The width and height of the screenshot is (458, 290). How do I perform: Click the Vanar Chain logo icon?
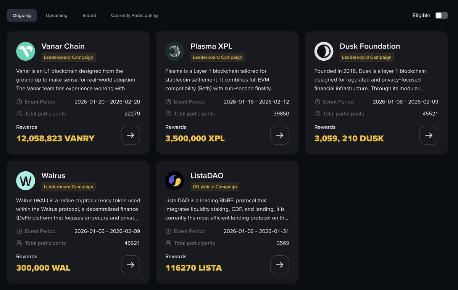point(26,51)
